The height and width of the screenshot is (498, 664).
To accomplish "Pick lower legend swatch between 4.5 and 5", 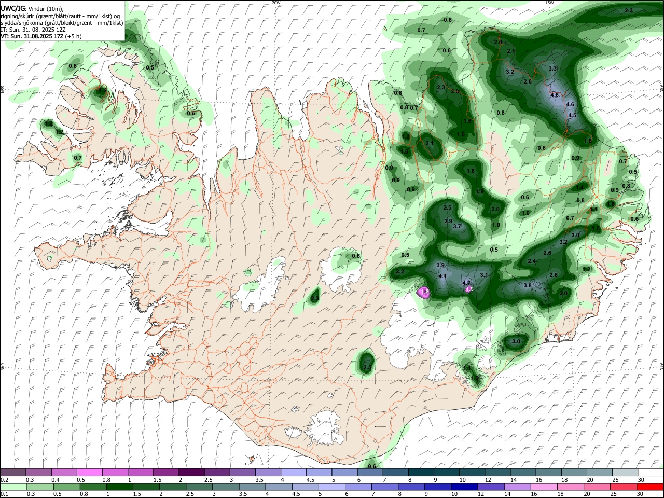I will tap(306, 487).
